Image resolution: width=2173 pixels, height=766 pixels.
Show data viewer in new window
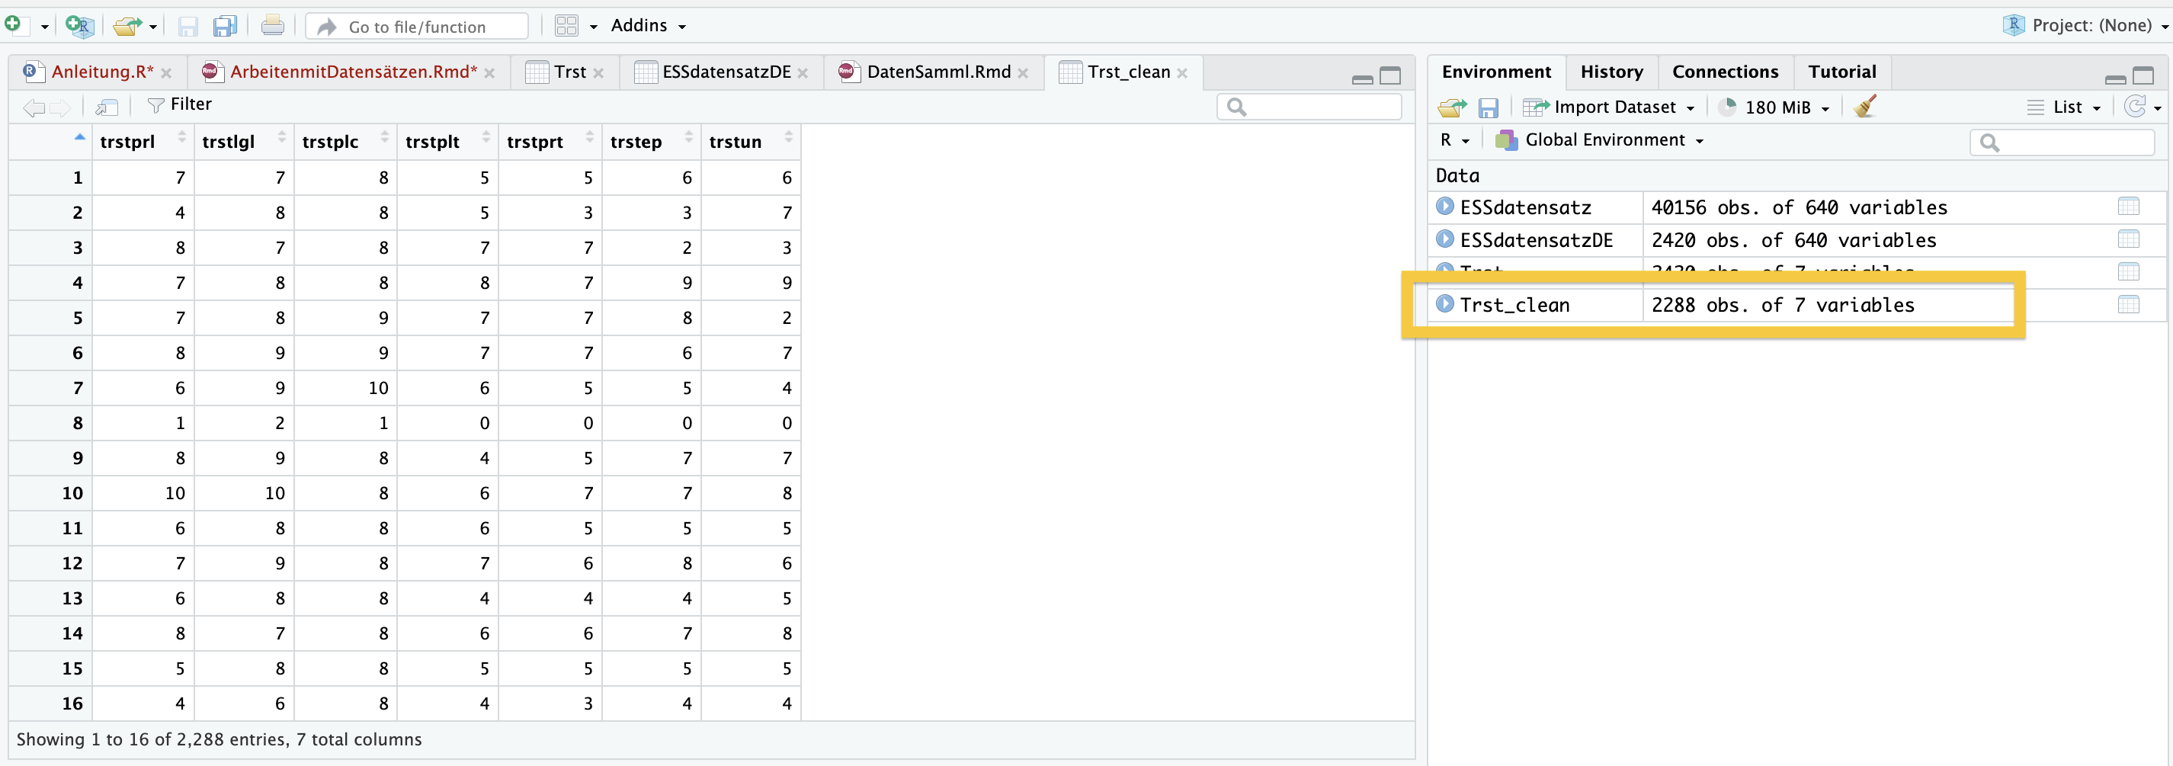pyautogui.click(x=106, y=105)
